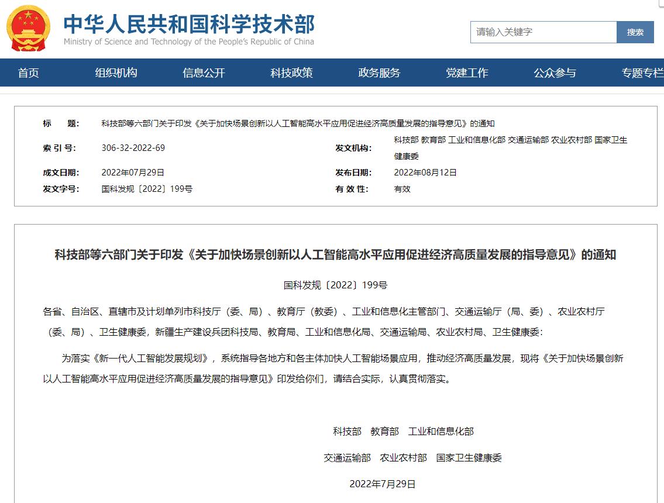
Task: Click the 中华人民共和国科学技术部 site title
Action: tap(188, 23)
